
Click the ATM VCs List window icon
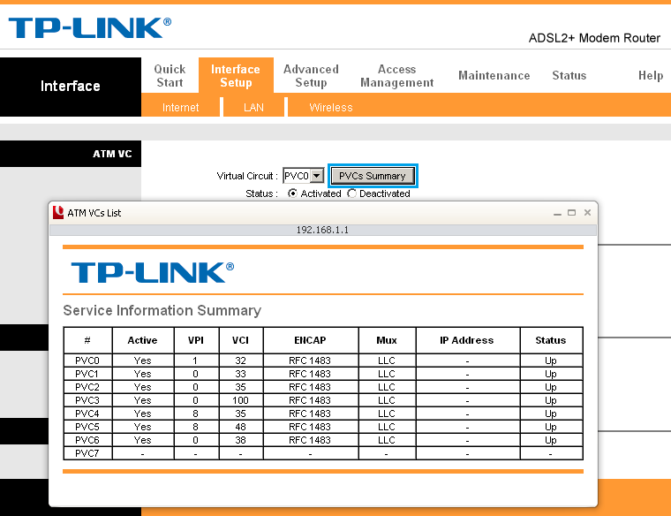[58, 212]
